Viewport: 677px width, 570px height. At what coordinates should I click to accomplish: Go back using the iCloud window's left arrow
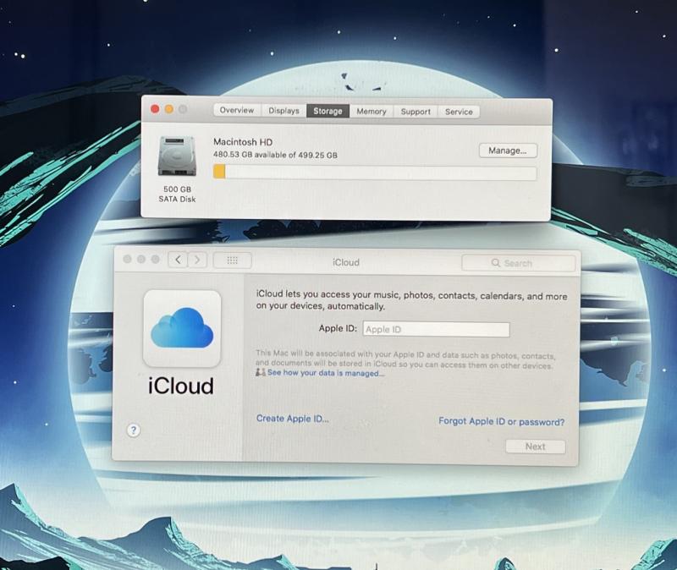coord(178,260)
